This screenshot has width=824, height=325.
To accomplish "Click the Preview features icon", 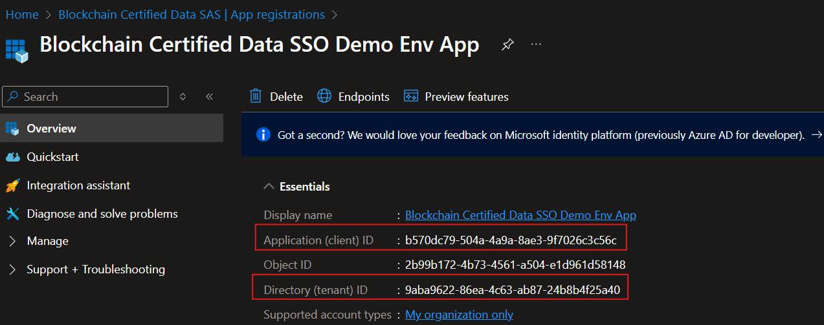I will 411,96.
